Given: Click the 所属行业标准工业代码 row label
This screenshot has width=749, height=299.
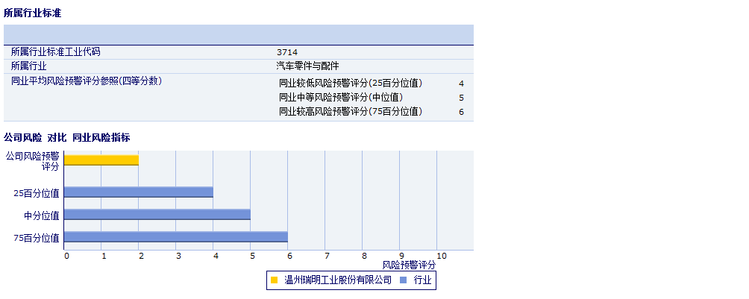Looking at the screenshot, I should (55, 52).
